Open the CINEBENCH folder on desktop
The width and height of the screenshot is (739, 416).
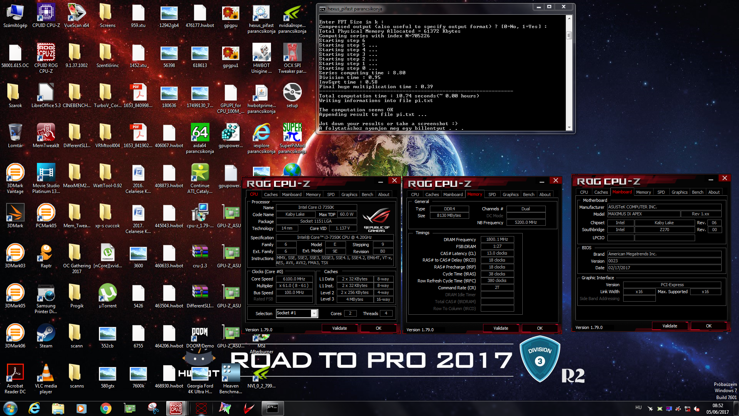[x=77, y=95]
